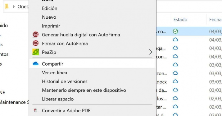Screen dimensions: 222x116
Task: Click Imprimir in the context menu
Action: click(51, 26)
